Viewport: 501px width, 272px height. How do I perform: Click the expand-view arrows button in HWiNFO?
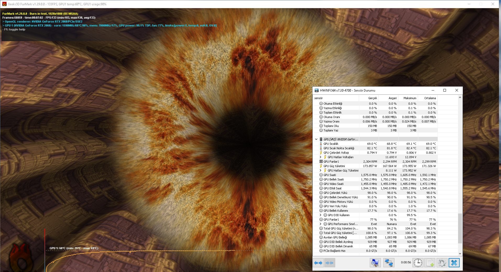(318, 263)
